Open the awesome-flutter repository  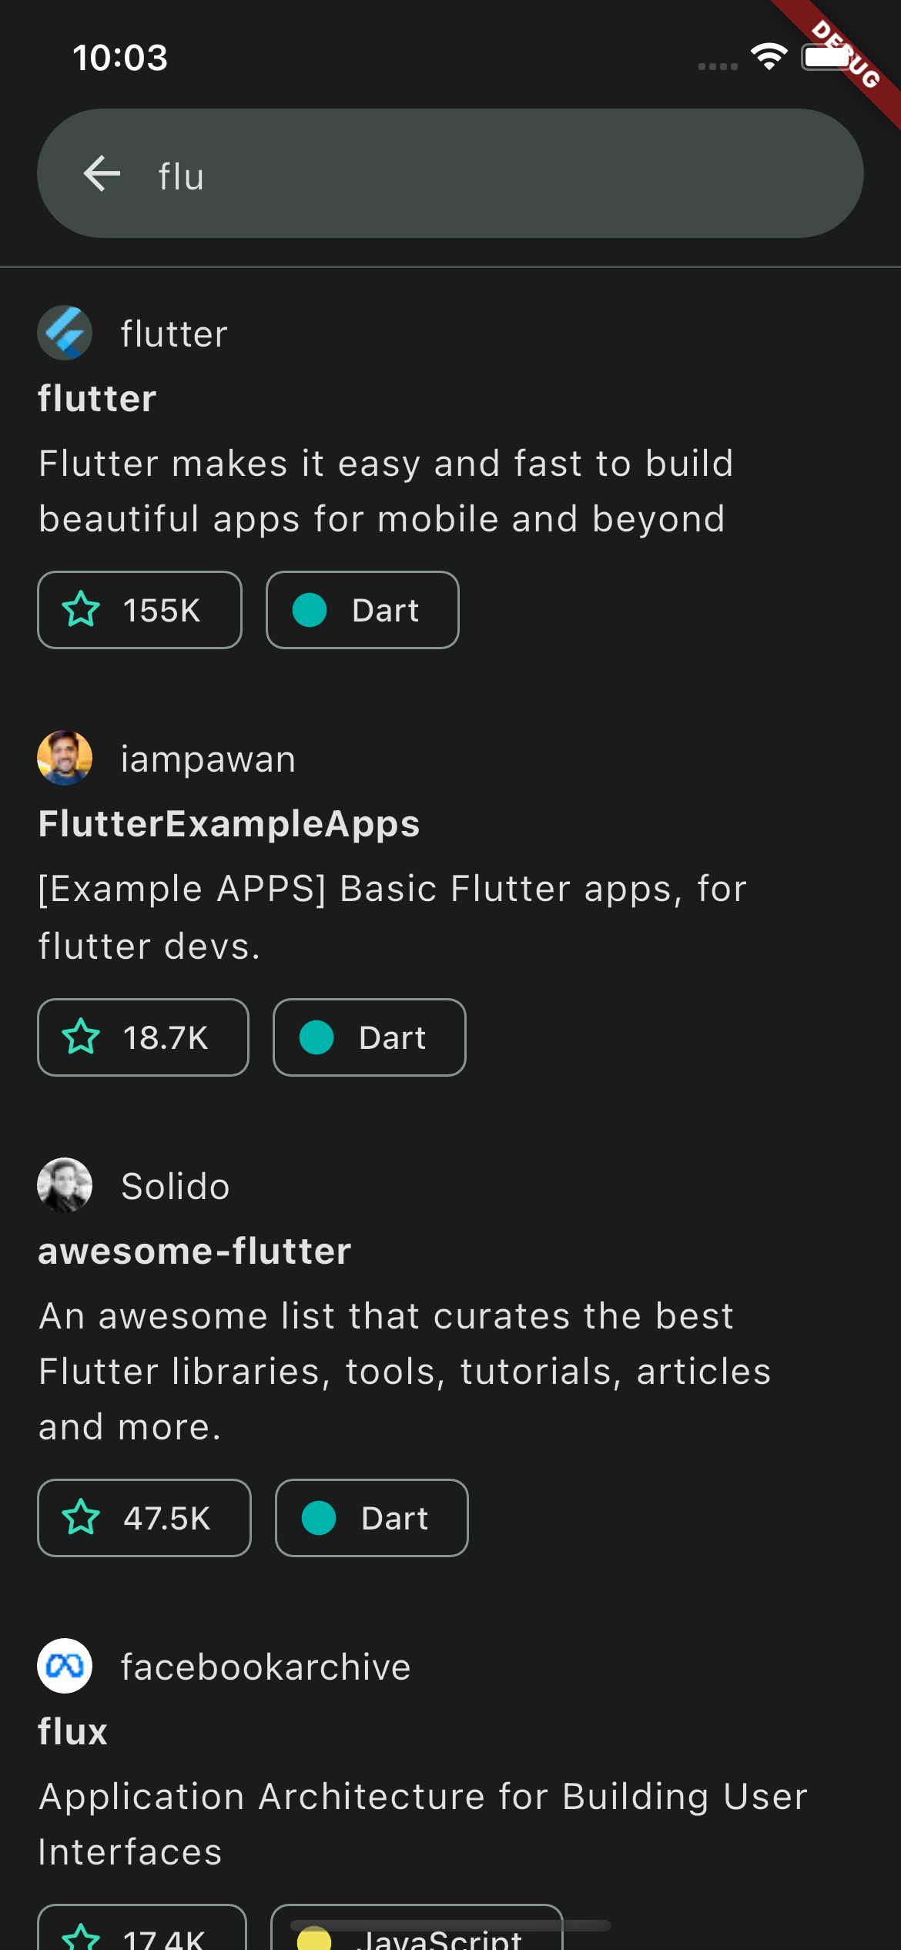194,1250
